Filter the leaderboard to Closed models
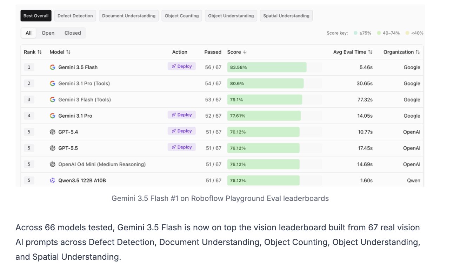This screenshot has height=272, width=460. pyautogui.click(x=73, y=33)
